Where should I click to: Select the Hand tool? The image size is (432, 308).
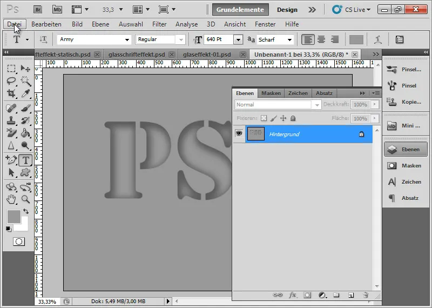[11, 199]
